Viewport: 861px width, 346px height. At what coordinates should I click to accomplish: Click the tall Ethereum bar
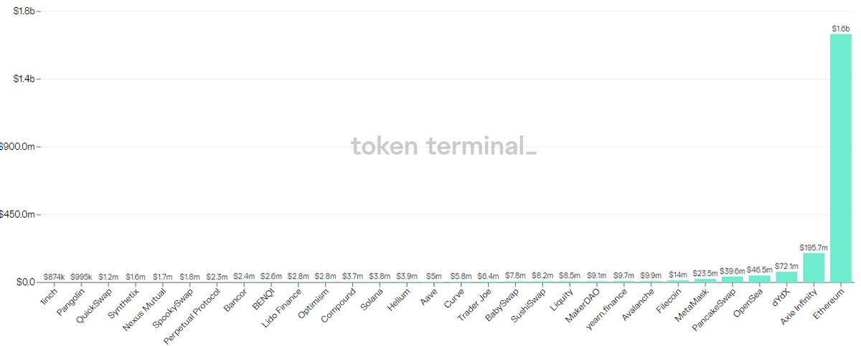[840, 158]
